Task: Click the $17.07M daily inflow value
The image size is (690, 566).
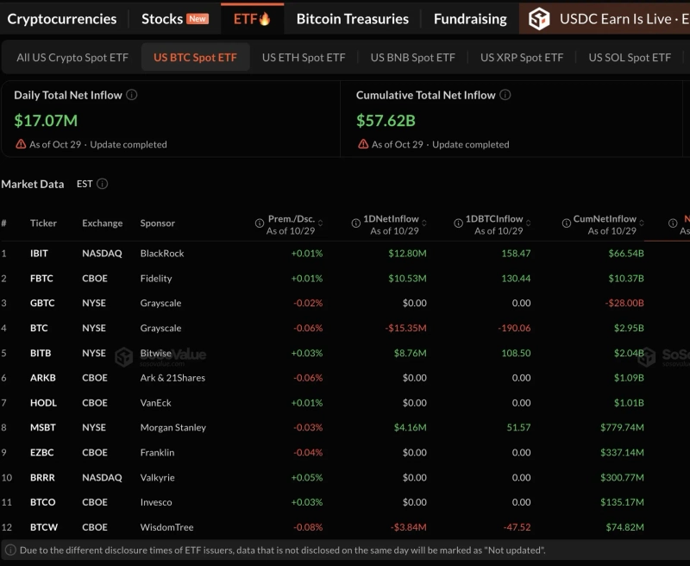Action: 46,121
